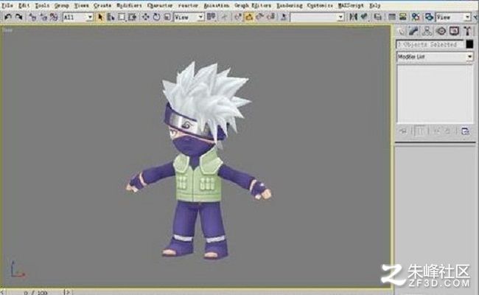Open the Create menu
479x295 pixels.
pos(102,5)
